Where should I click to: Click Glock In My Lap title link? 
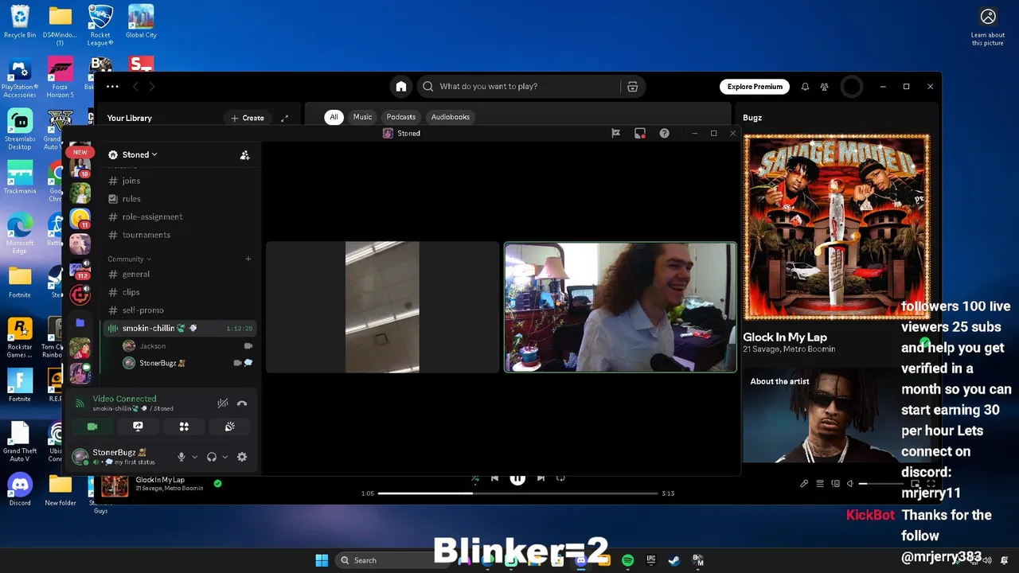pyautogui.click(x=785, y=337)
